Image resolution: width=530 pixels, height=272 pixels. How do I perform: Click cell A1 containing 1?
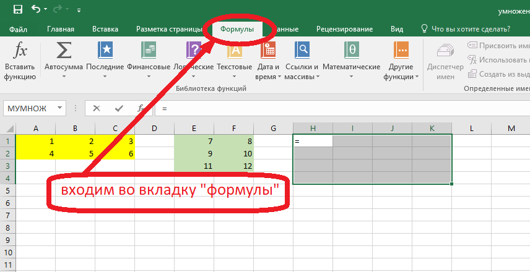tap(35, 141)
